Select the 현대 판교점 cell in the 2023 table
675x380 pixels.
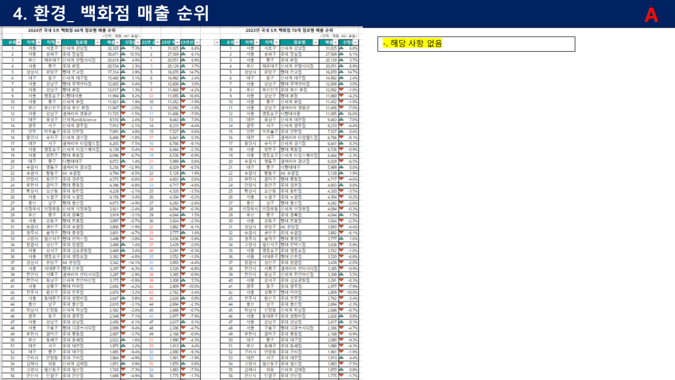300,72
